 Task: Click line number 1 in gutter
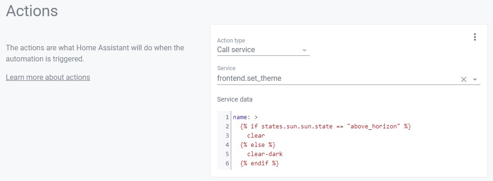click(x=227, y=117)
